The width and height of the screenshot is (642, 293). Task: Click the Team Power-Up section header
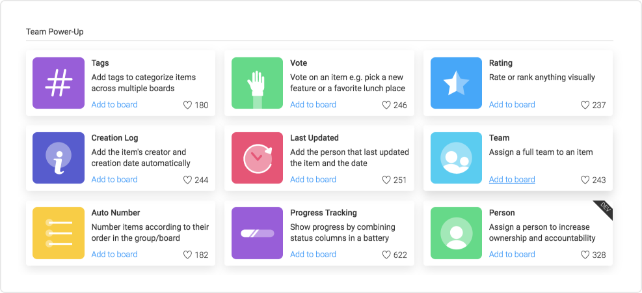(x=55, y=31)
